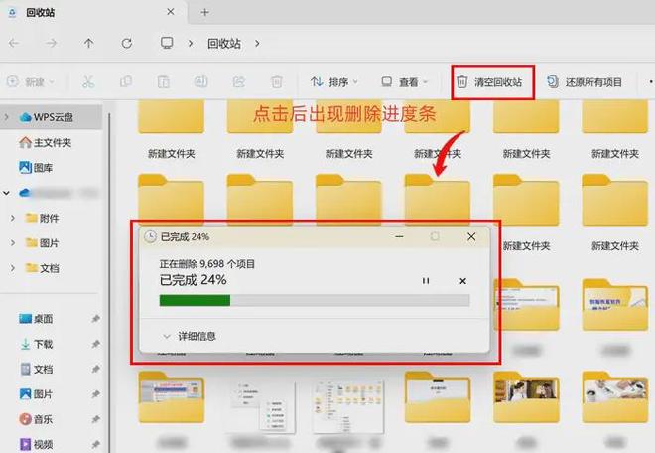655x453 pixels.
Task: Click the pin icon next to 音乐
Action: click(95, 419)
